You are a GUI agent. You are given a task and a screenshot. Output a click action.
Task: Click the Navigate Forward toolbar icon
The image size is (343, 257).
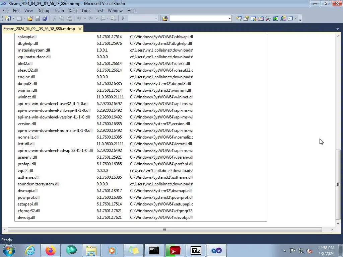(x=113, y=19)
